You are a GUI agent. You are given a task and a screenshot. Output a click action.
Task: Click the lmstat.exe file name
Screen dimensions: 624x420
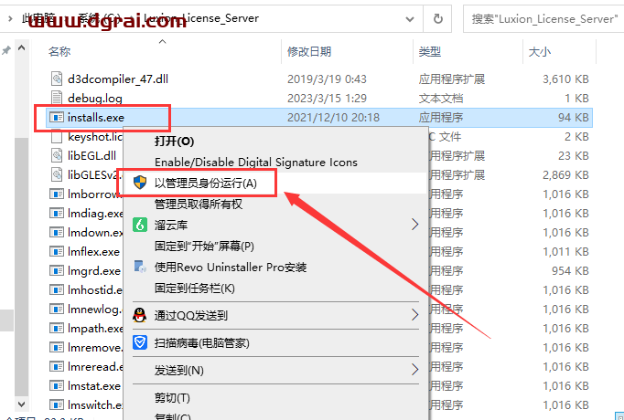point(94,386)
